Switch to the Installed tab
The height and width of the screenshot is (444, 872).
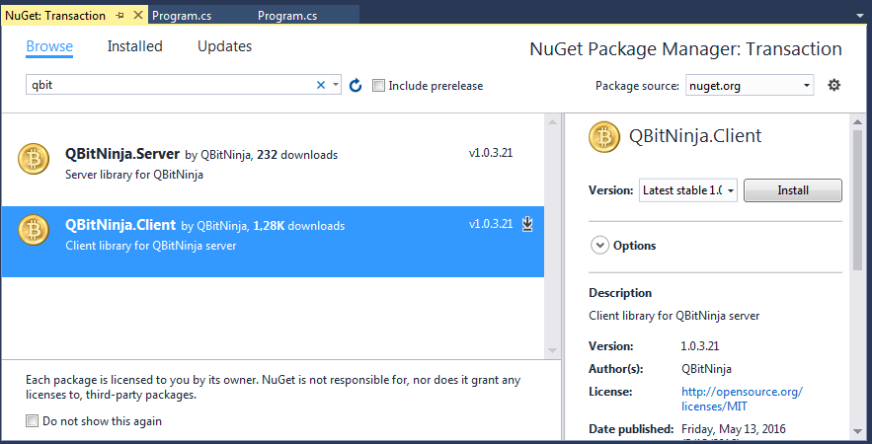coord(134,46)
